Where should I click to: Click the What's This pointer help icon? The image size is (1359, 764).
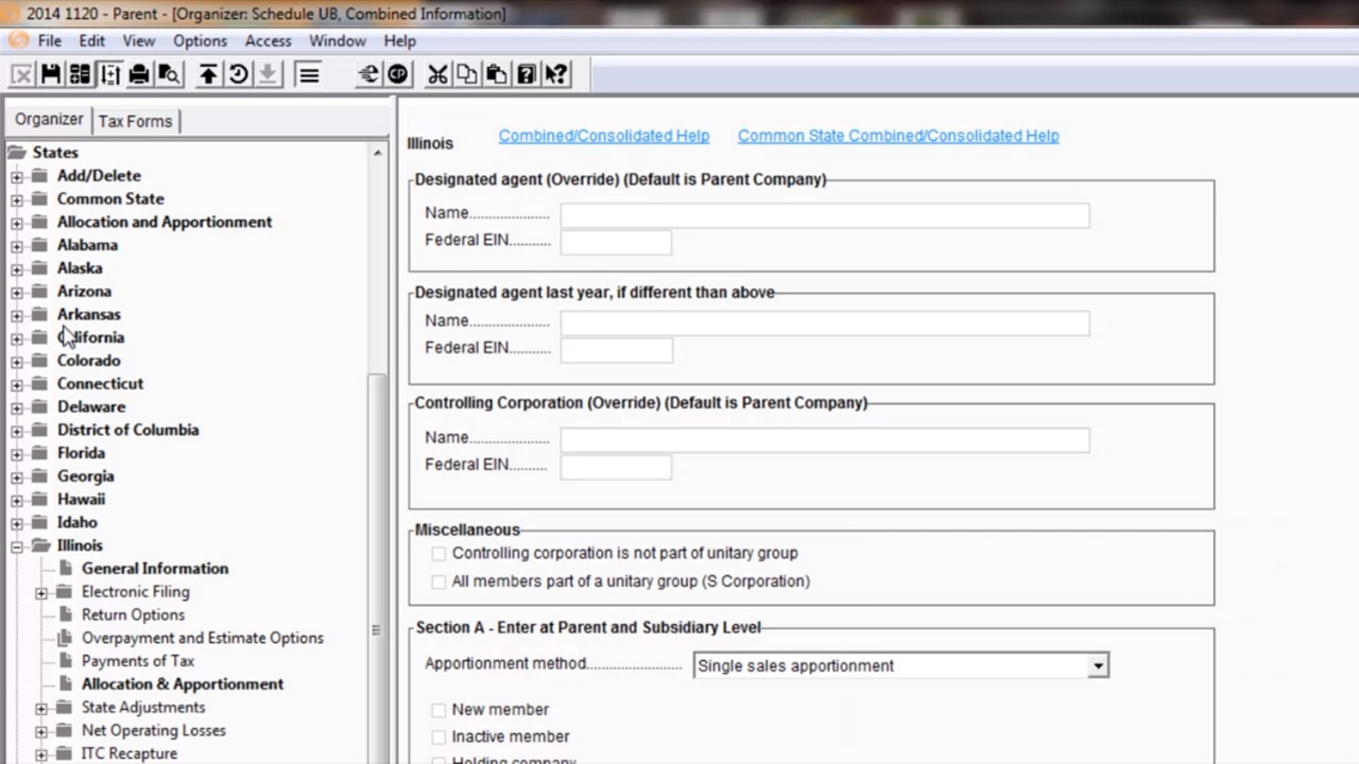556,74
